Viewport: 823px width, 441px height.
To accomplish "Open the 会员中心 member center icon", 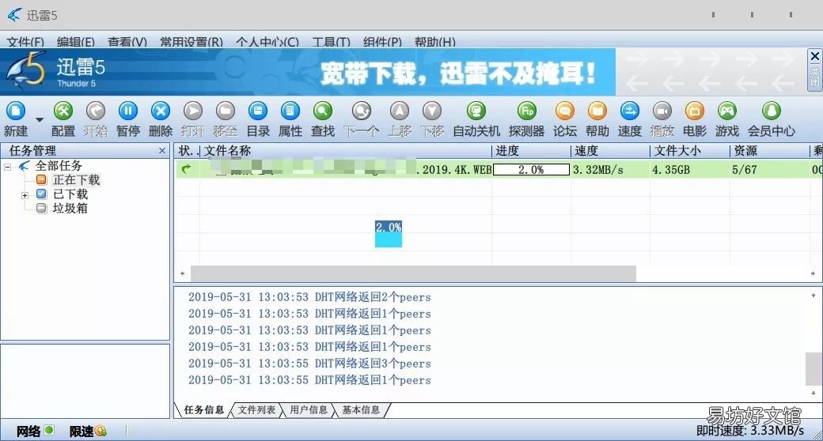I will click(x=771, y=111).
